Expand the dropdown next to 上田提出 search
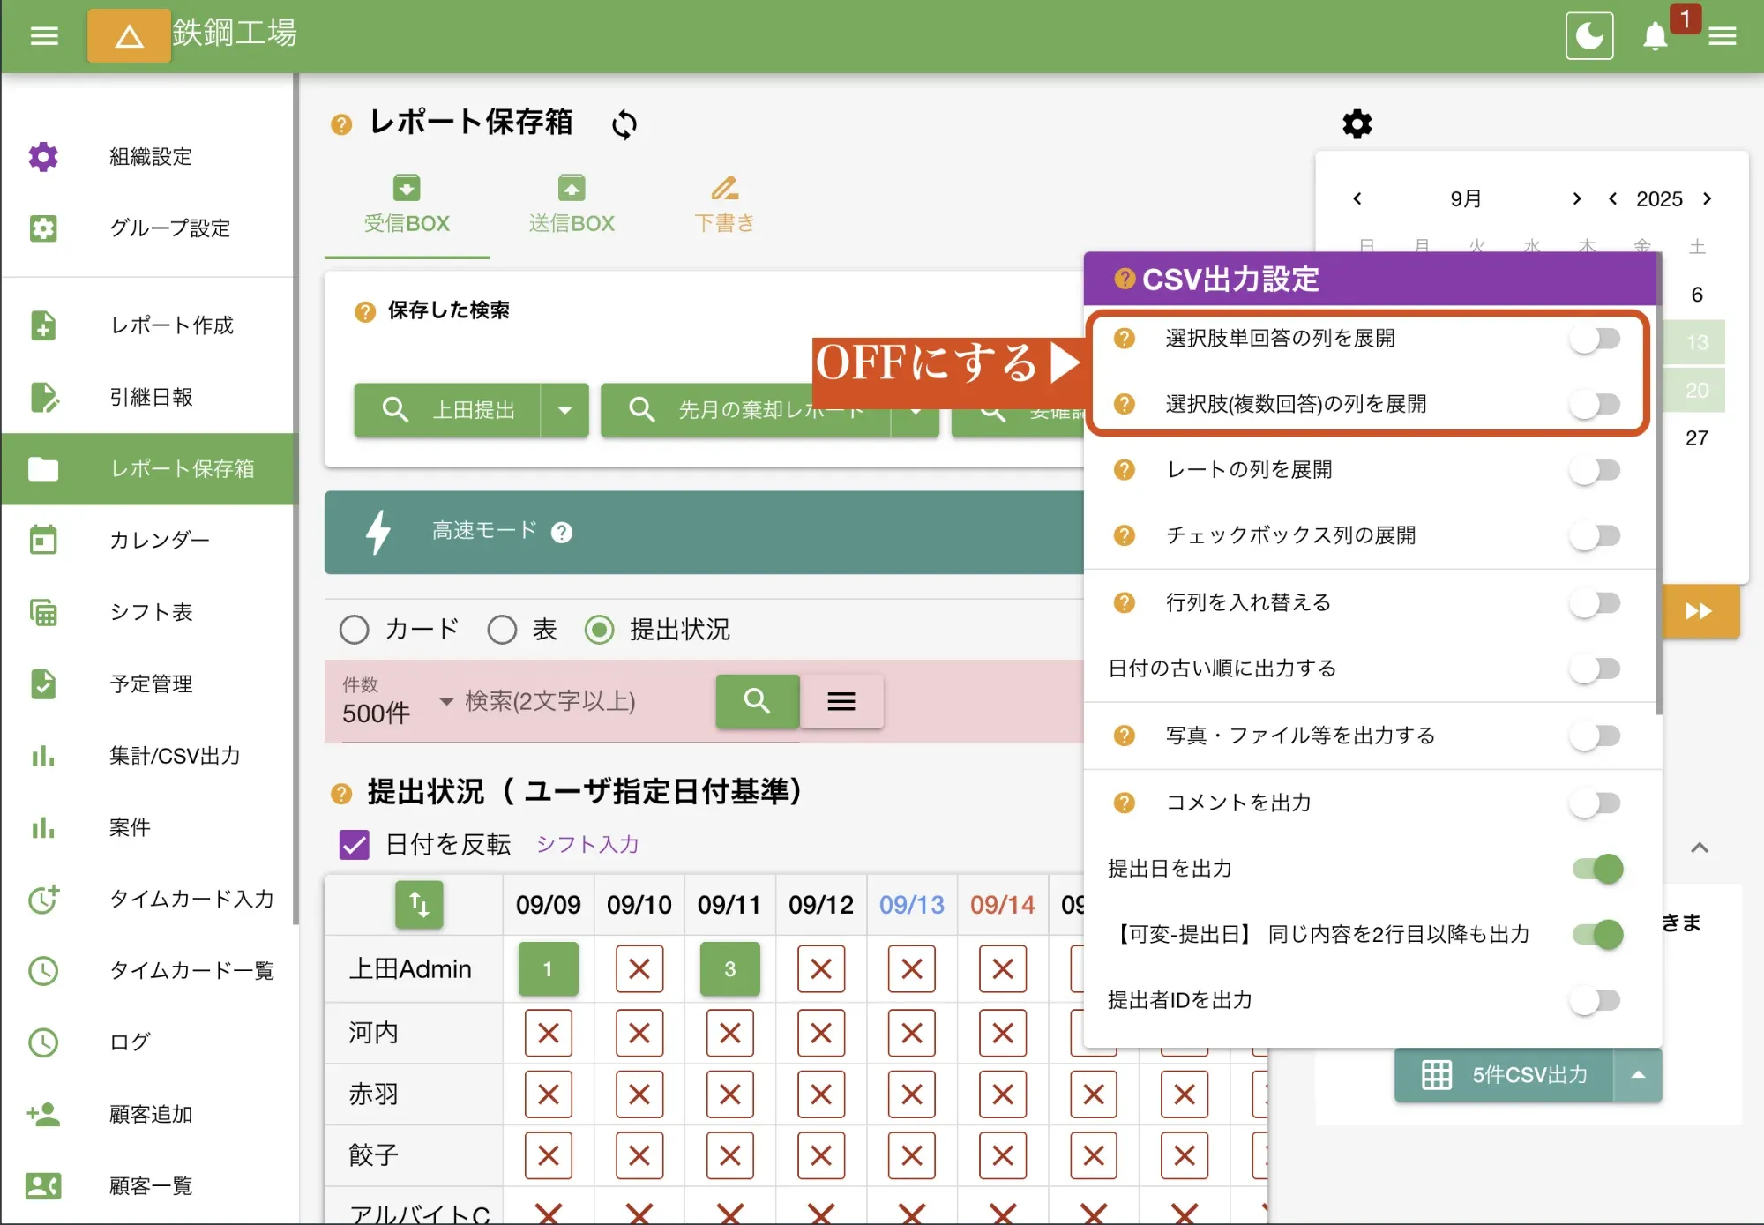This screenshot has width=1764, height=1225. (x=565, y=410)
